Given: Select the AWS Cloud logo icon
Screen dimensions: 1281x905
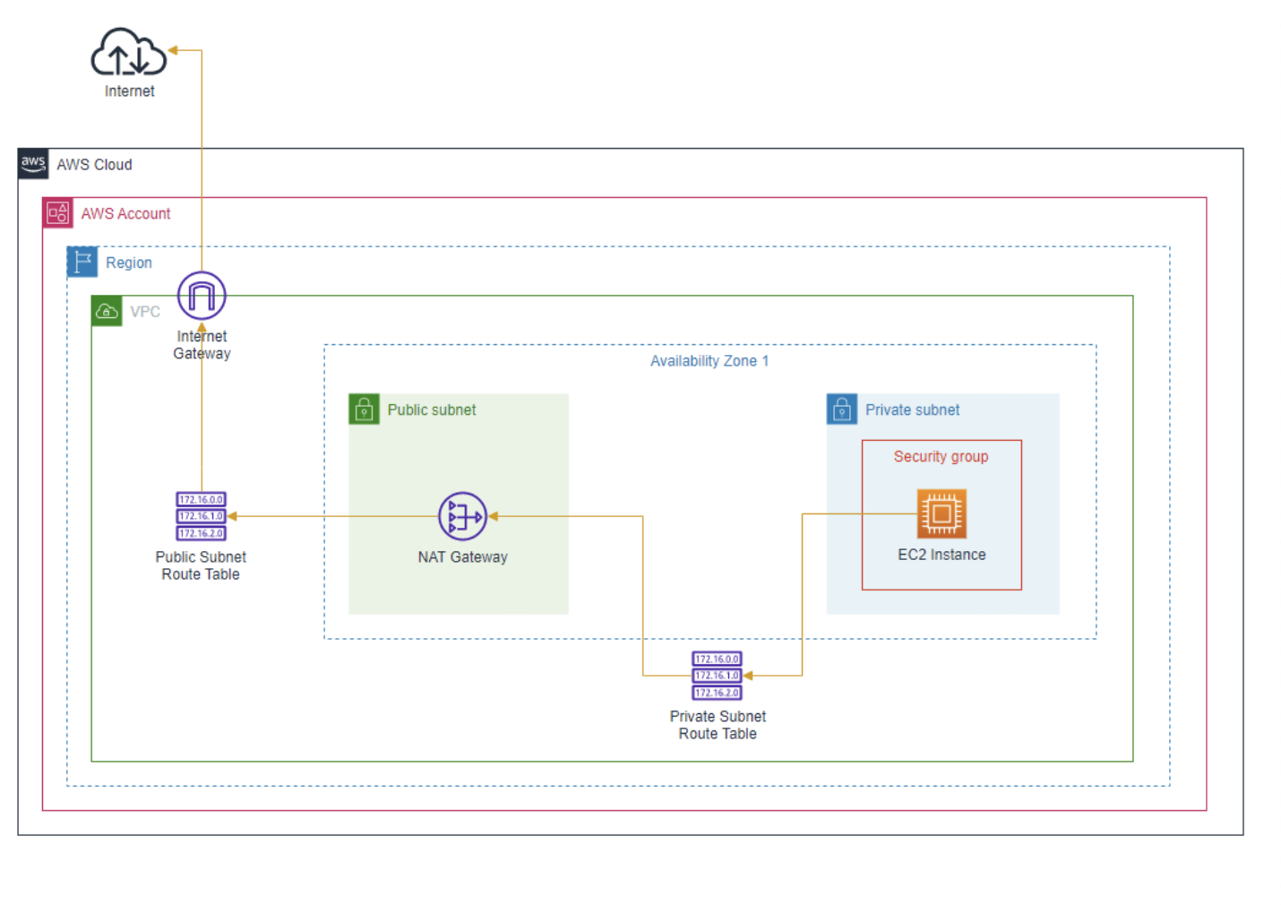Looking at the screenshot, I should (33, 164).
